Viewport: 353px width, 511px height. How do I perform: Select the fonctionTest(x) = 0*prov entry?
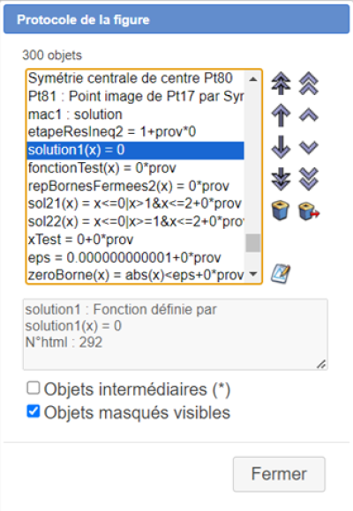(x=135, y=168)
